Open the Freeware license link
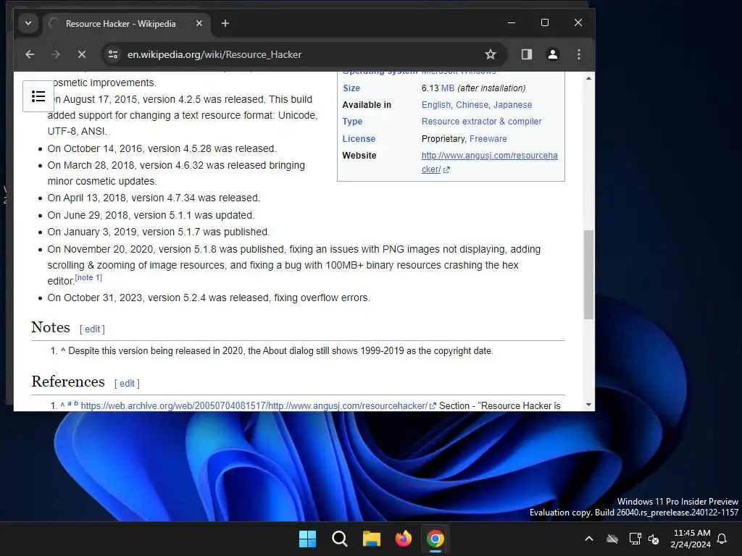 pyautogui.click(x=488, y=138)
